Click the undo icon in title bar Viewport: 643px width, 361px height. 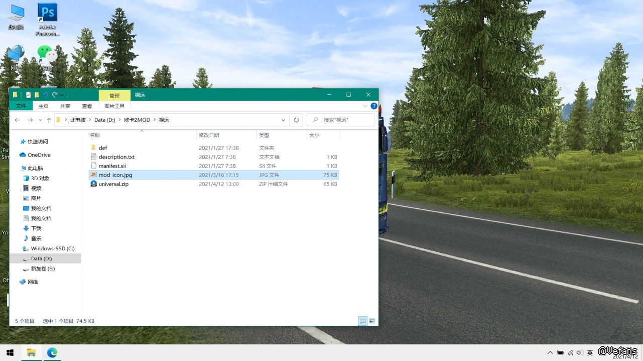point(46,95)
